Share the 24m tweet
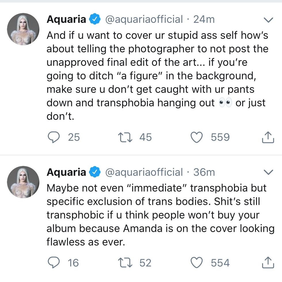Screen dimensions: 282x282 (267, 137)
